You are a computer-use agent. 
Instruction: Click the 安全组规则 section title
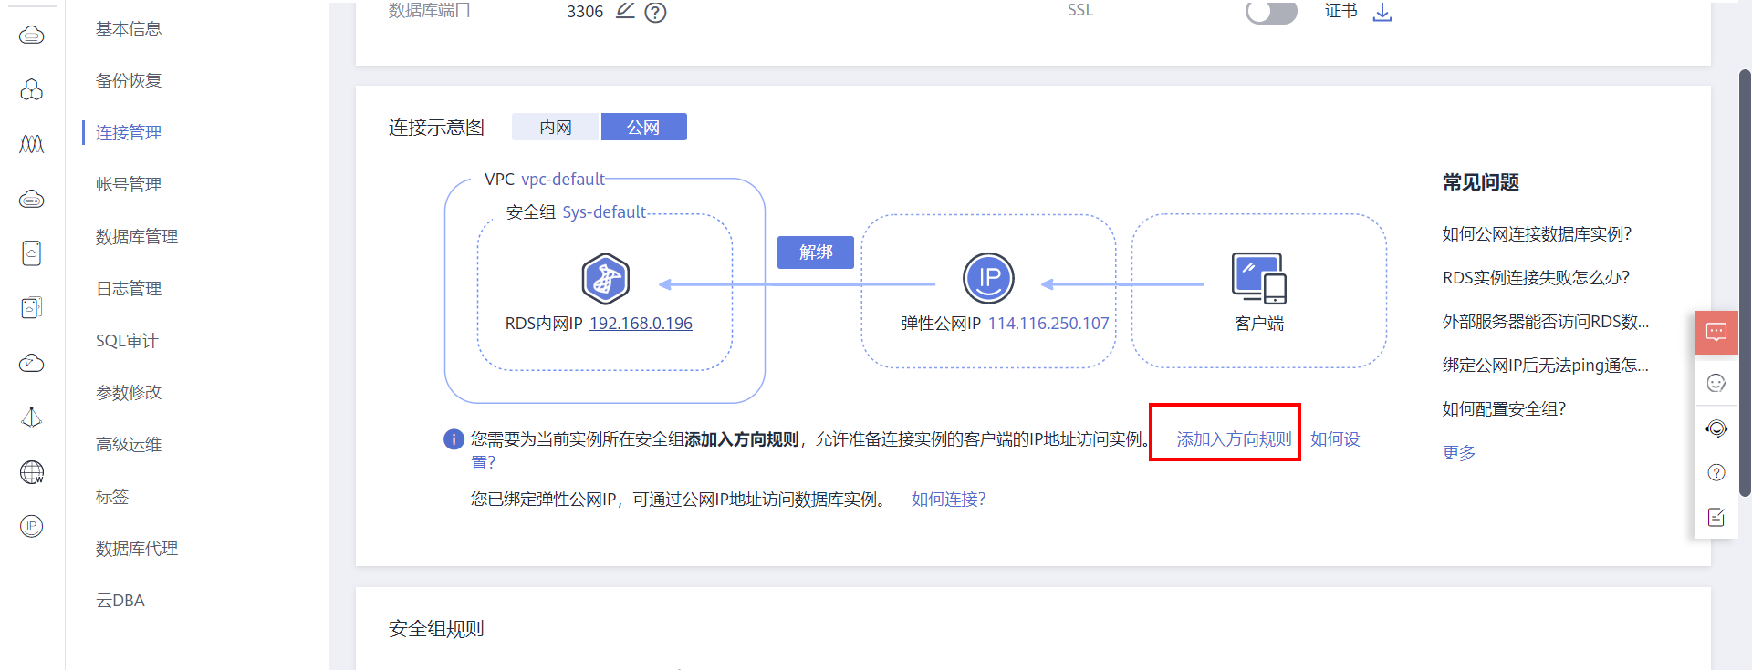[x=436, y=629]
